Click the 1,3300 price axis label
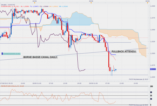157x106 pixels. [153, 54]
